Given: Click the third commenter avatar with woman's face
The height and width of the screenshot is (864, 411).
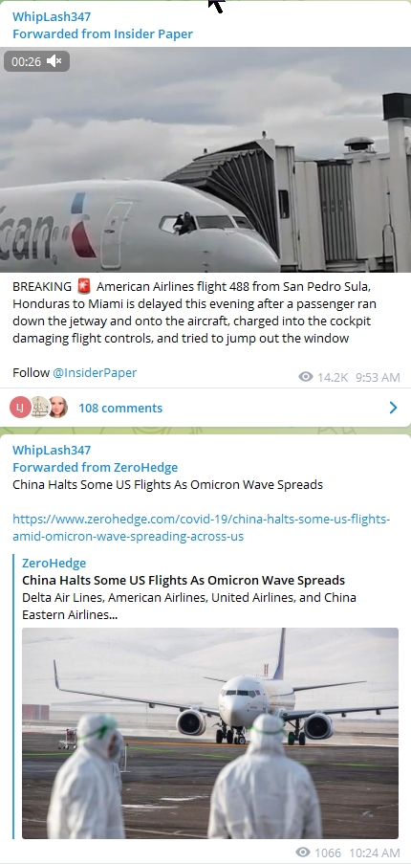Looking at the screenshot, I should [x=57, y=408].
